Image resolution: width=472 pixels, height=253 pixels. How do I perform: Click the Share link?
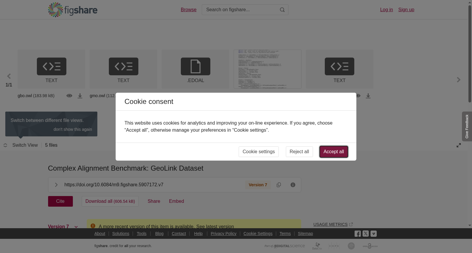click(154, 201)
